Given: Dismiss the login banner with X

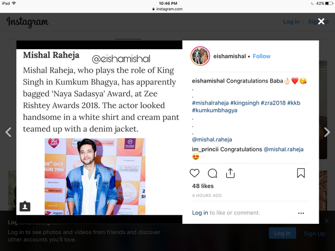Looking at the screenshot, I should click(x=327, y=221).
